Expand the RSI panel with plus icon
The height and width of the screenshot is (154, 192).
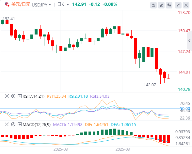[x=20, y=96]
